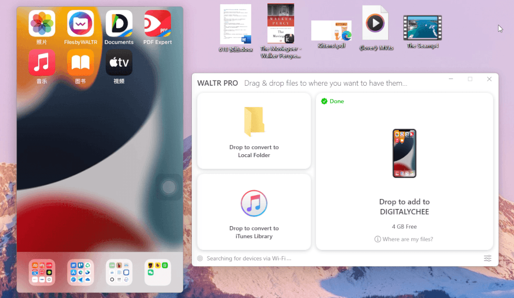Click the WALTR PRO window title
The width and height of the screenshot is (514, 298).
[217, 83]
